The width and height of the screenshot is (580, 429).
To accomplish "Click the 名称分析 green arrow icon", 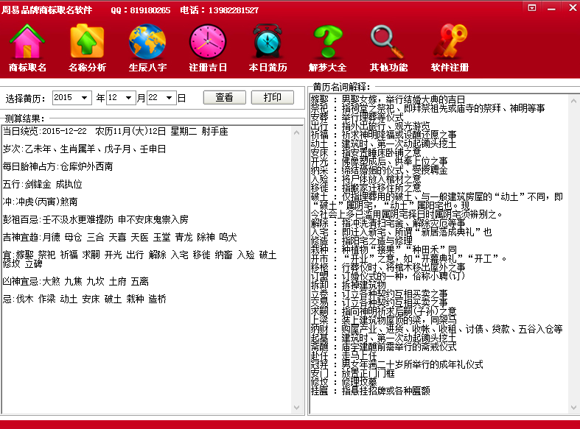I will pos(87,41).
